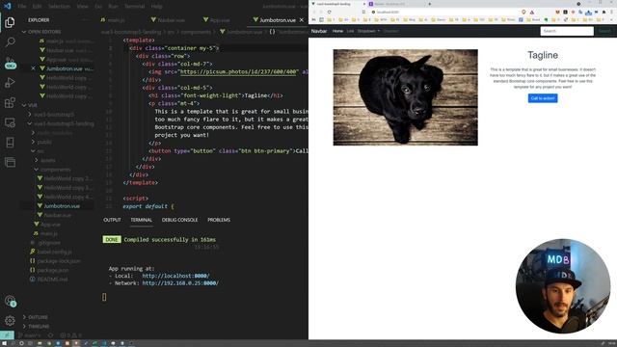Open the Dropdown menu in the page navbar

[x=368, y=31]
